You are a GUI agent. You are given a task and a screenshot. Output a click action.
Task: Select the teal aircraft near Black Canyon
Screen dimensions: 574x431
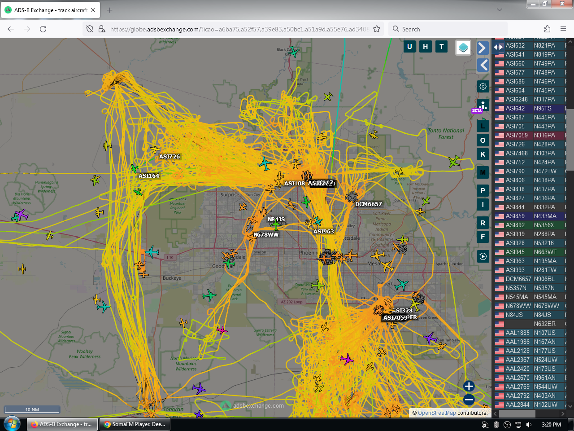pyautogui.click(x=293, y=52)
